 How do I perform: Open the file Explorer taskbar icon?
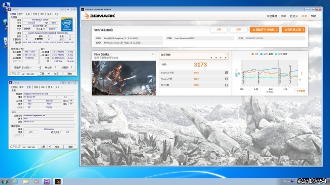[26, 181]
